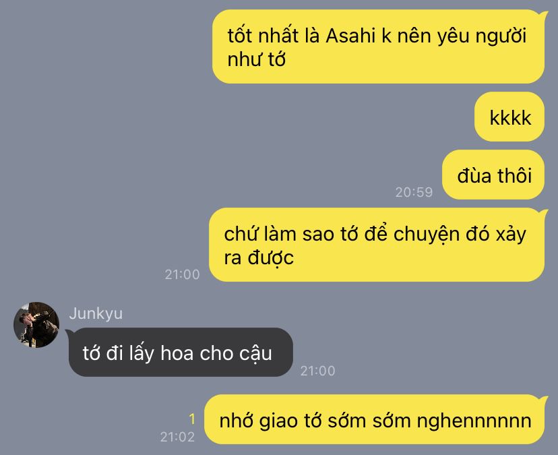
Task: Tap the 'kkkk' message bubble
Action: tap(509, 117)
